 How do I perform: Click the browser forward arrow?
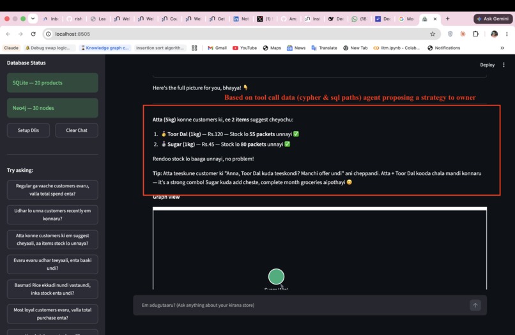[x=20, y=34]
